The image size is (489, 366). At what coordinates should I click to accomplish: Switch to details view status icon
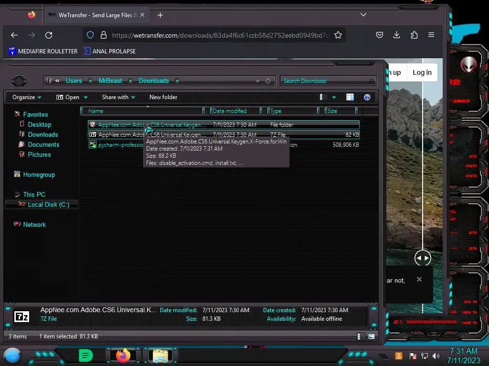click(361, 336)
